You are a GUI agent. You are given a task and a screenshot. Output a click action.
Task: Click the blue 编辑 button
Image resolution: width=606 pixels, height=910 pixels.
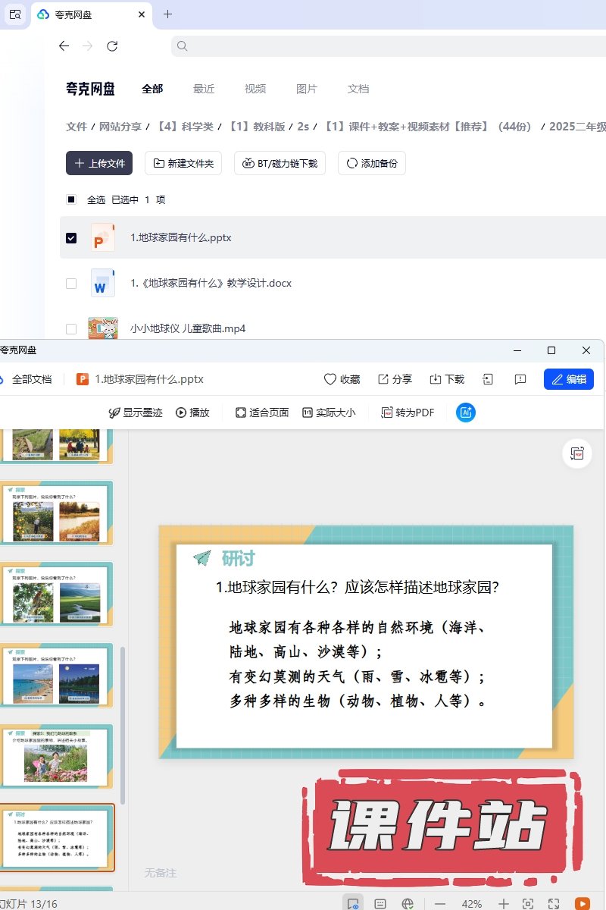(x=568, y=379)
